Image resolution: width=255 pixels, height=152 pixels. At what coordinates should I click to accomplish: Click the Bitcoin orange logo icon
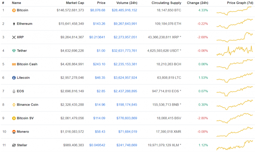[14, 10]
